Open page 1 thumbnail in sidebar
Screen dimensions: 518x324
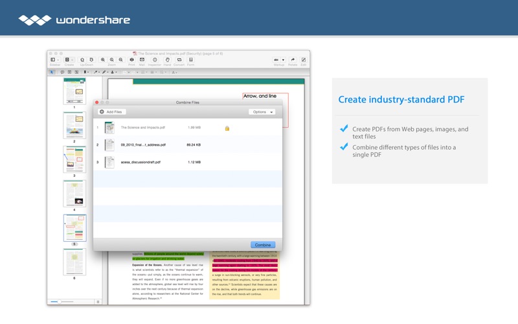74,91
